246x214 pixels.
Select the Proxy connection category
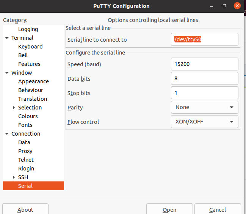click(x=25, y=151)
